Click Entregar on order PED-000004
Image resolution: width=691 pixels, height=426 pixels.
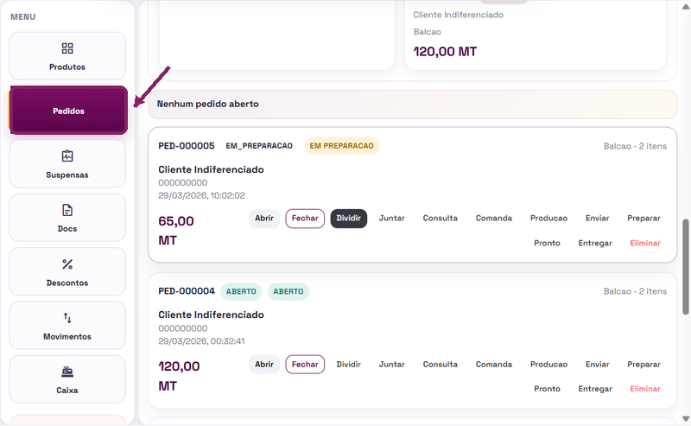pos(595,389)
